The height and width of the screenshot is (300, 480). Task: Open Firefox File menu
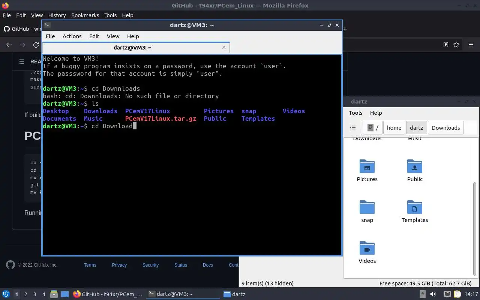click(7, 15)
